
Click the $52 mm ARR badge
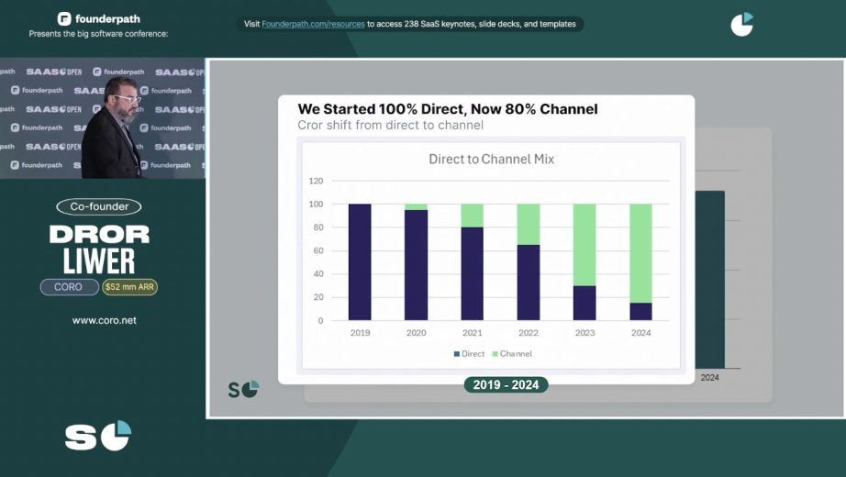[x=129, y=287]
